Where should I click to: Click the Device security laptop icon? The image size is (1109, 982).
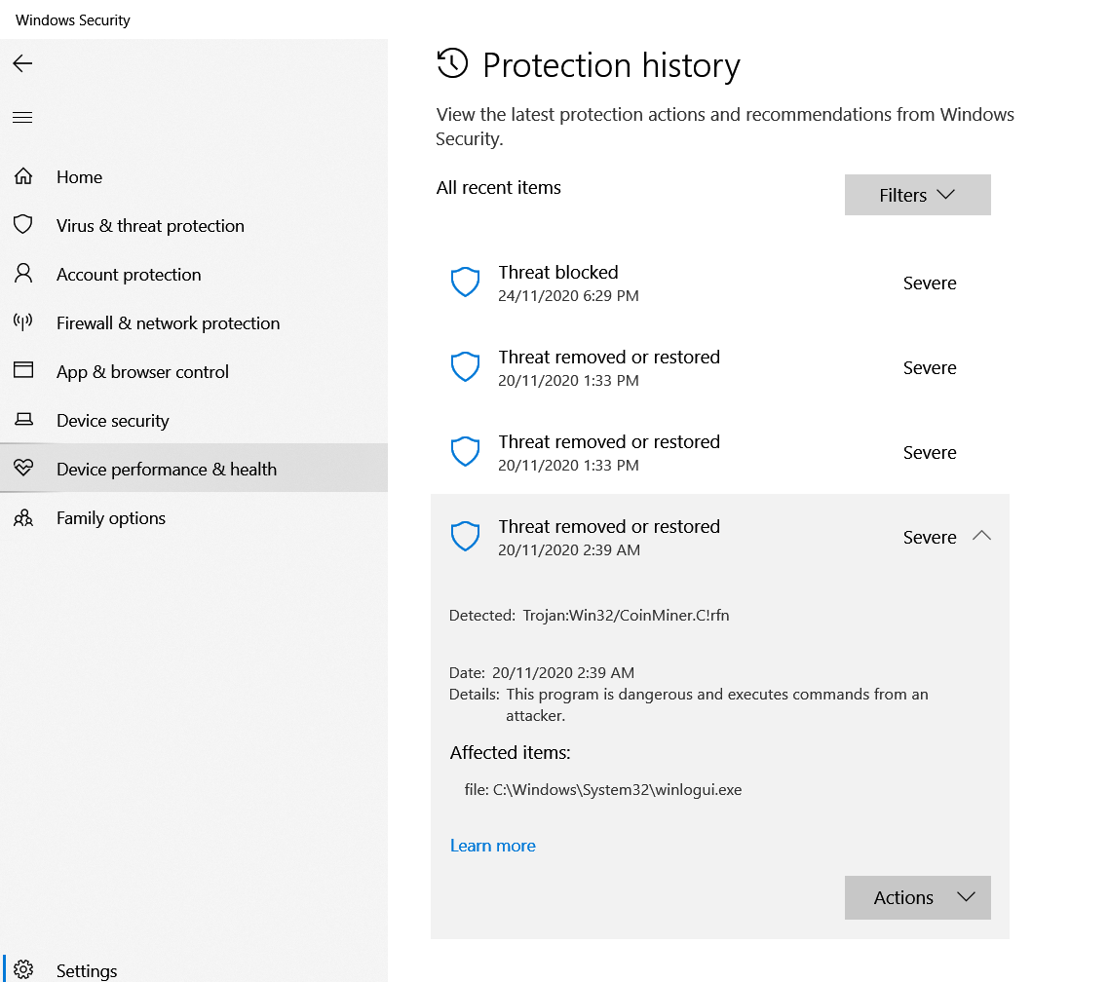23,419
